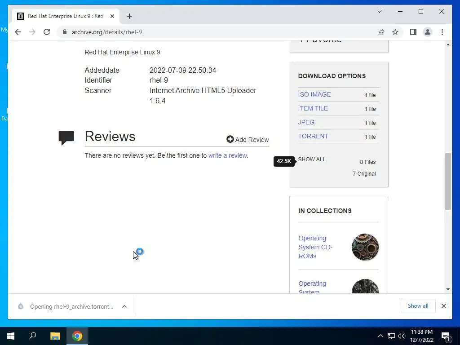Open the Windows Start menu
This screenshot has width=460, height=345.
[x=11, y=336]
